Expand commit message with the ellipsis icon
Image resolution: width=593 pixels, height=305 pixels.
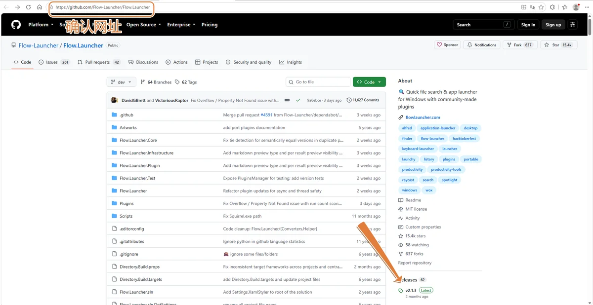(x=287, y=100)
